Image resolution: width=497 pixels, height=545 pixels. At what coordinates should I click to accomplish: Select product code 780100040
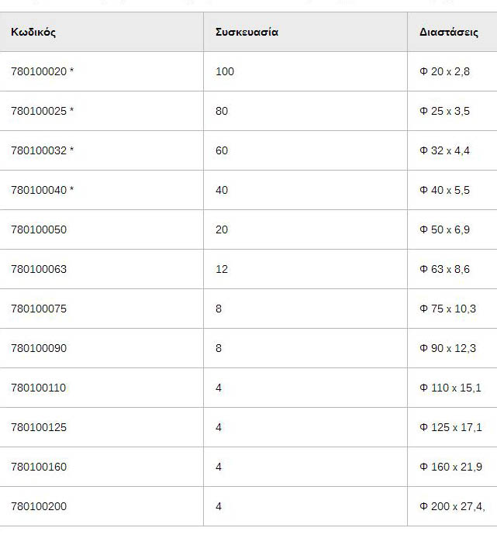tap(39, 190)
